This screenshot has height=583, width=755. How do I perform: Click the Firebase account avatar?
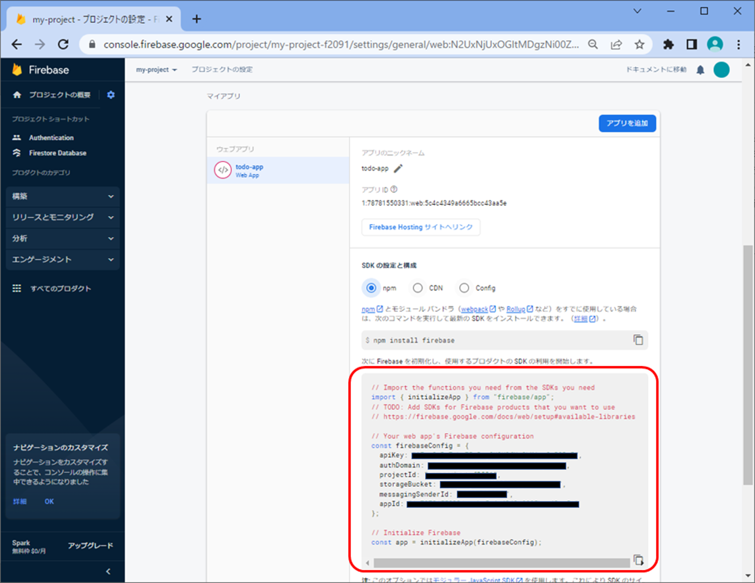coord(722,70)
